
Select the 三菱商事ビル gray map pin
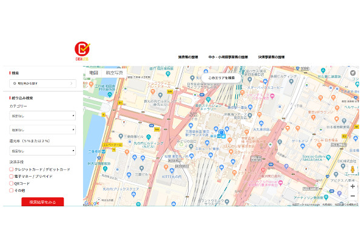(x=121, y=136)
